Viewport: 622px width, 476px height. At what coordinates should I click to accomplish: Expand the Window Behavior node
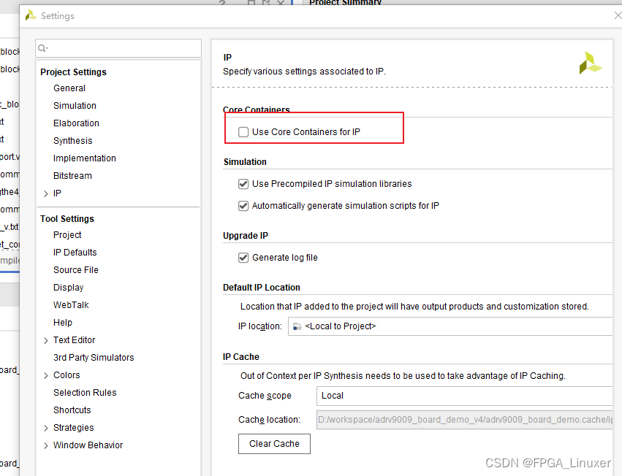tap(45, 445)
